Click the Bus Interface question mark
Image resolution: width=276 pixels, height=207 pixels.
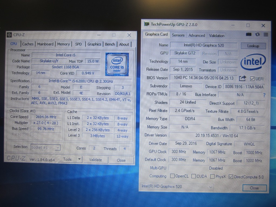tap(264, 95)
